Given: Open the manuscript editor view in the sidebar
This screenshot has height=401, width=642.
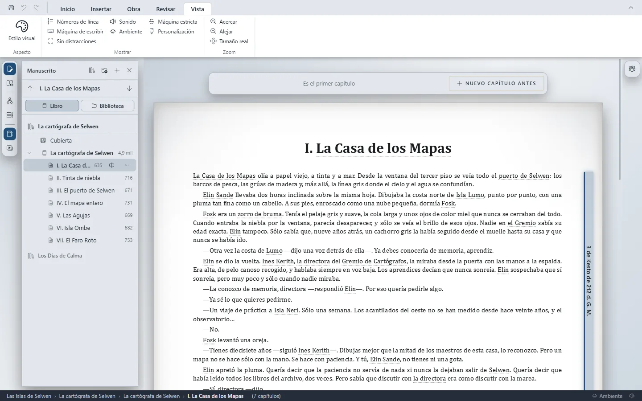Looking at the screenshot, I should (x=10, y=69).
